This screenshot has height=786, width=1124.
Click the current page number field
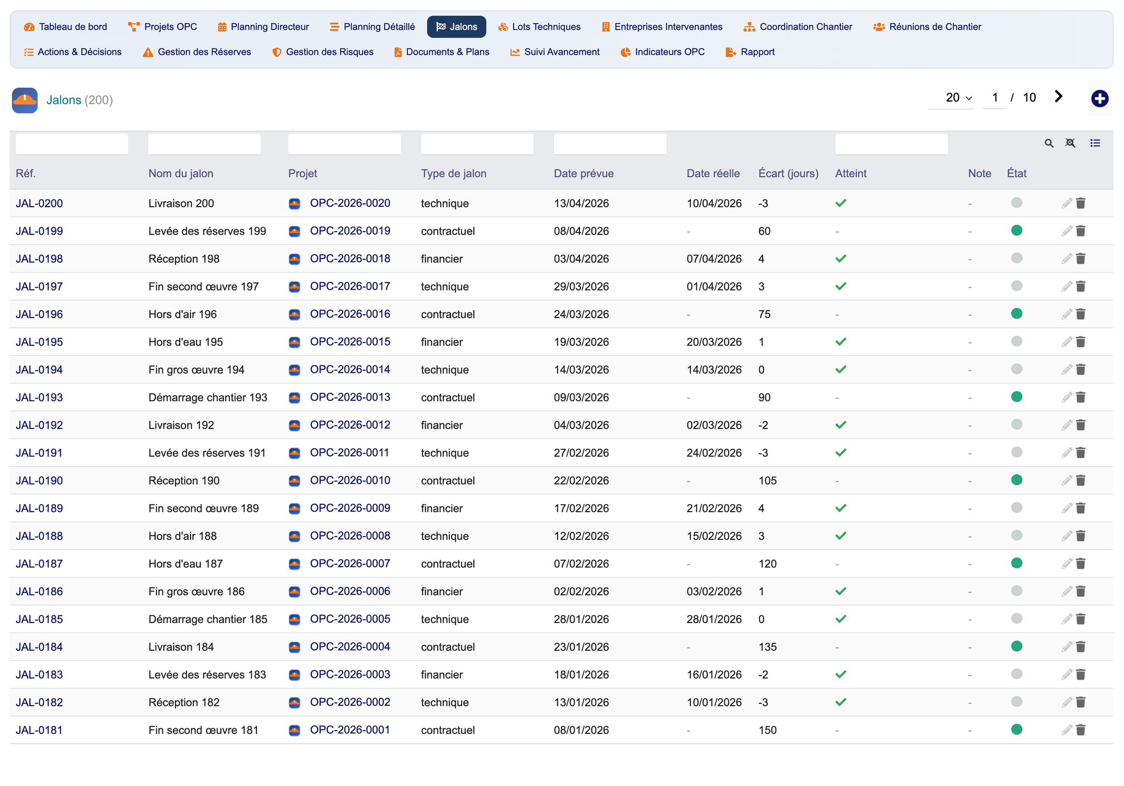click(995, 98)
